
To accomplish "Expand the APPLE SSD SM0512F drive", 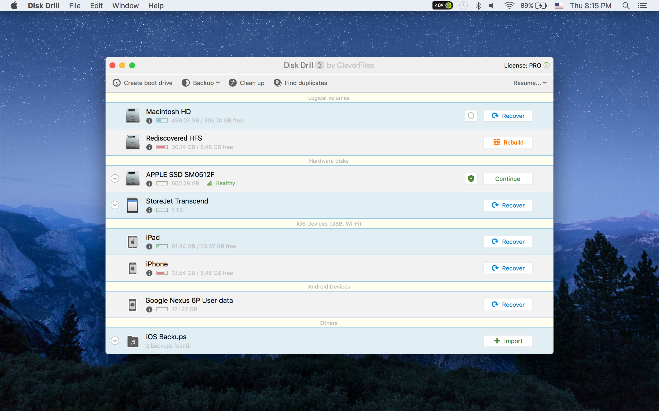I will 116,179.
